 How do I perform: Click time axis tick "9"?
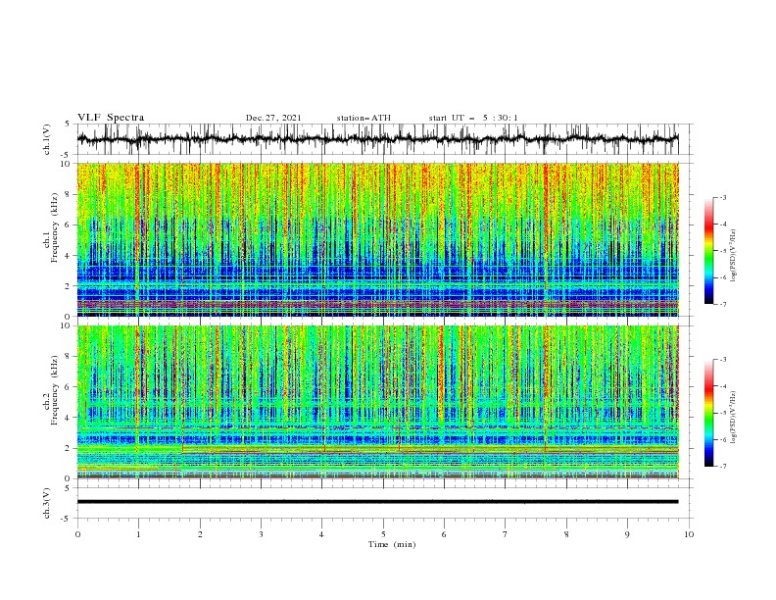(x=627, y=534)
